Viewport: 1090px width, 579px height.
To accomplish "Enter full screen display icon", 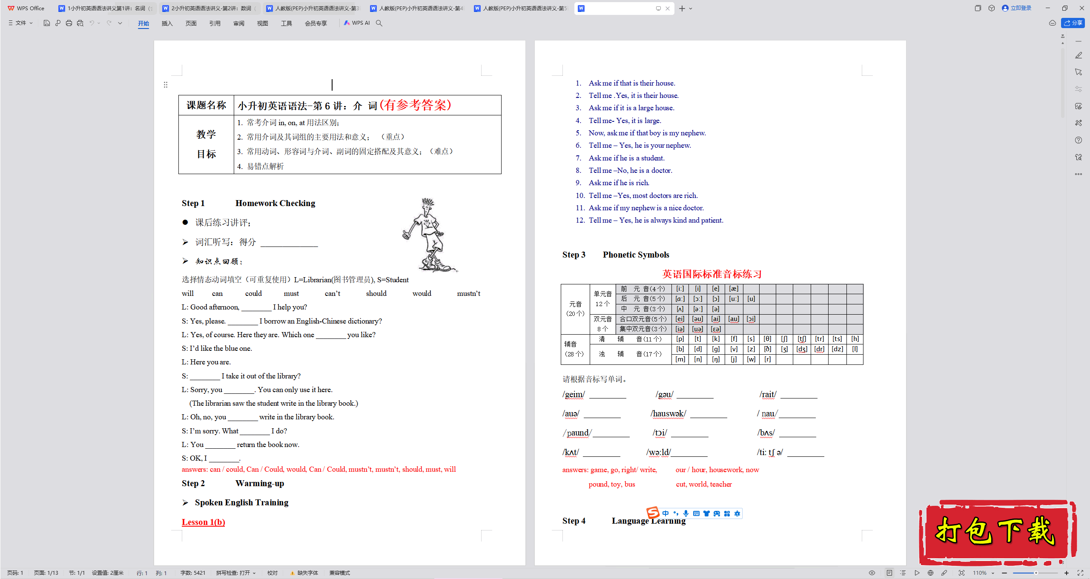I will coord(1080,573).
